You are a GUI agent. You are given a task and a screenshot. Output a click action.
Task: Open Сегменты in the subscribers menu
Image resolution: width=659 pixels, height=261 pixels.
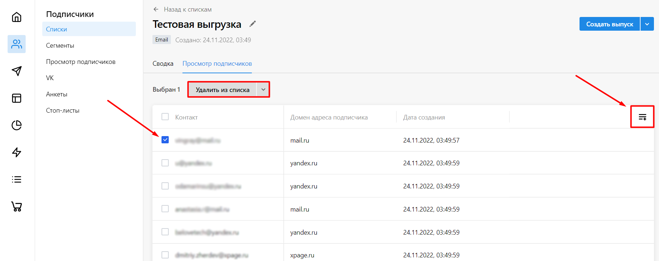(60, 45)
